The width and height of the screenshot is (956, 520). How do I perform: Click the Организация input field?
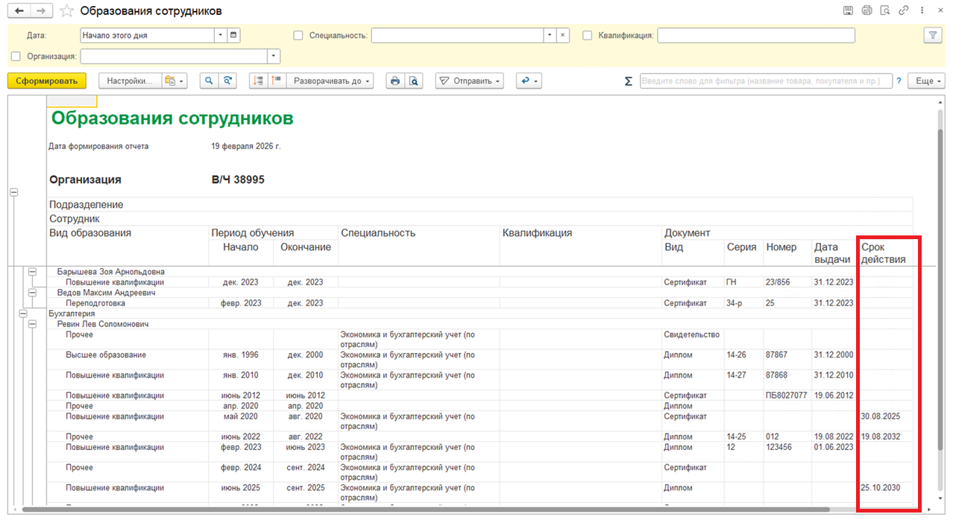174,56
